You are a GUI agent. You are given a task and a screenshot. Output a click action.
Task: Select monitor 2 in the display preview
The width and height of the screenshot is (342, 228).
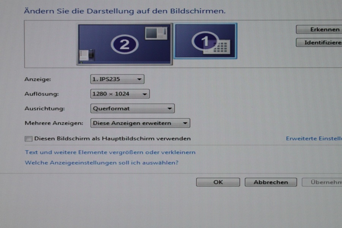point(125,44)
